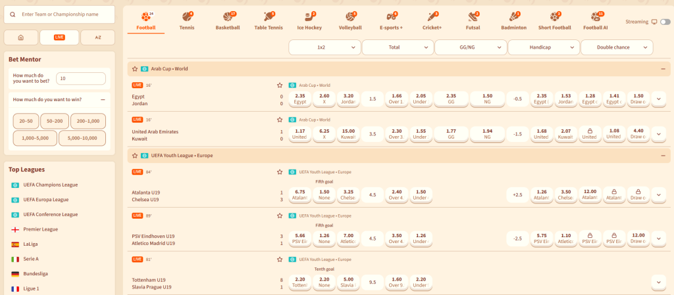Expand more markets for PSV Eindhoven U19 match
Image resolution: width=674 pixels, height=295 pixels.
click(x=658, y=239)
